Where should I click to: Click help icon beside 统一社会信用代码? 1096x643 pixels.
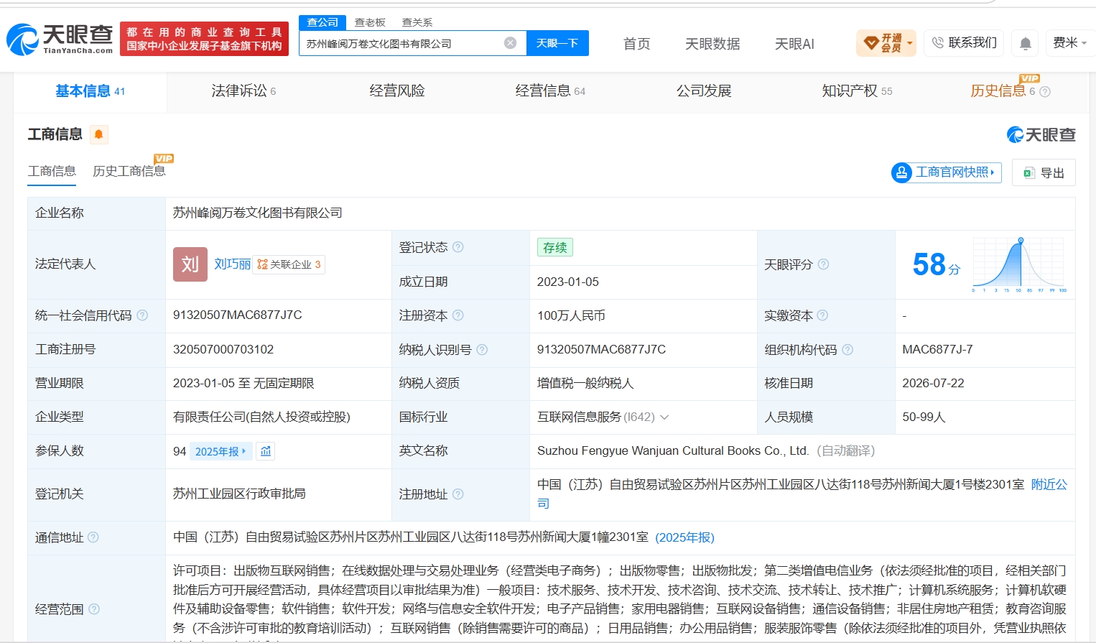click(142, 315)
